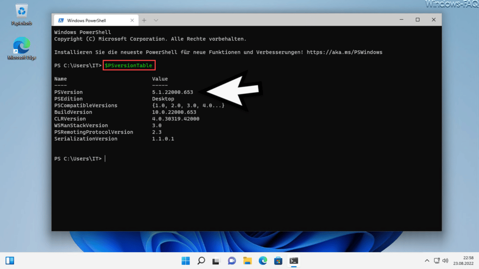Open the network status tray icon
The height and width of the screenshot is (269, 479).
437,261
